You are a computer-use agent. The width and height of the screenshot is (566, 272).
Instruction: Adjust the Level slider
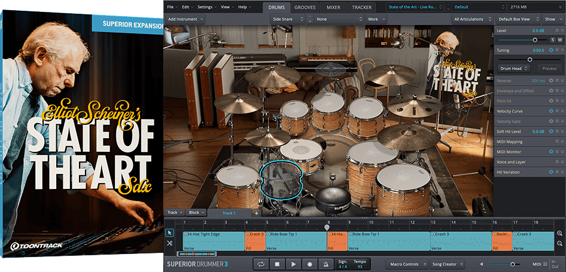click(x=534, y=39)
